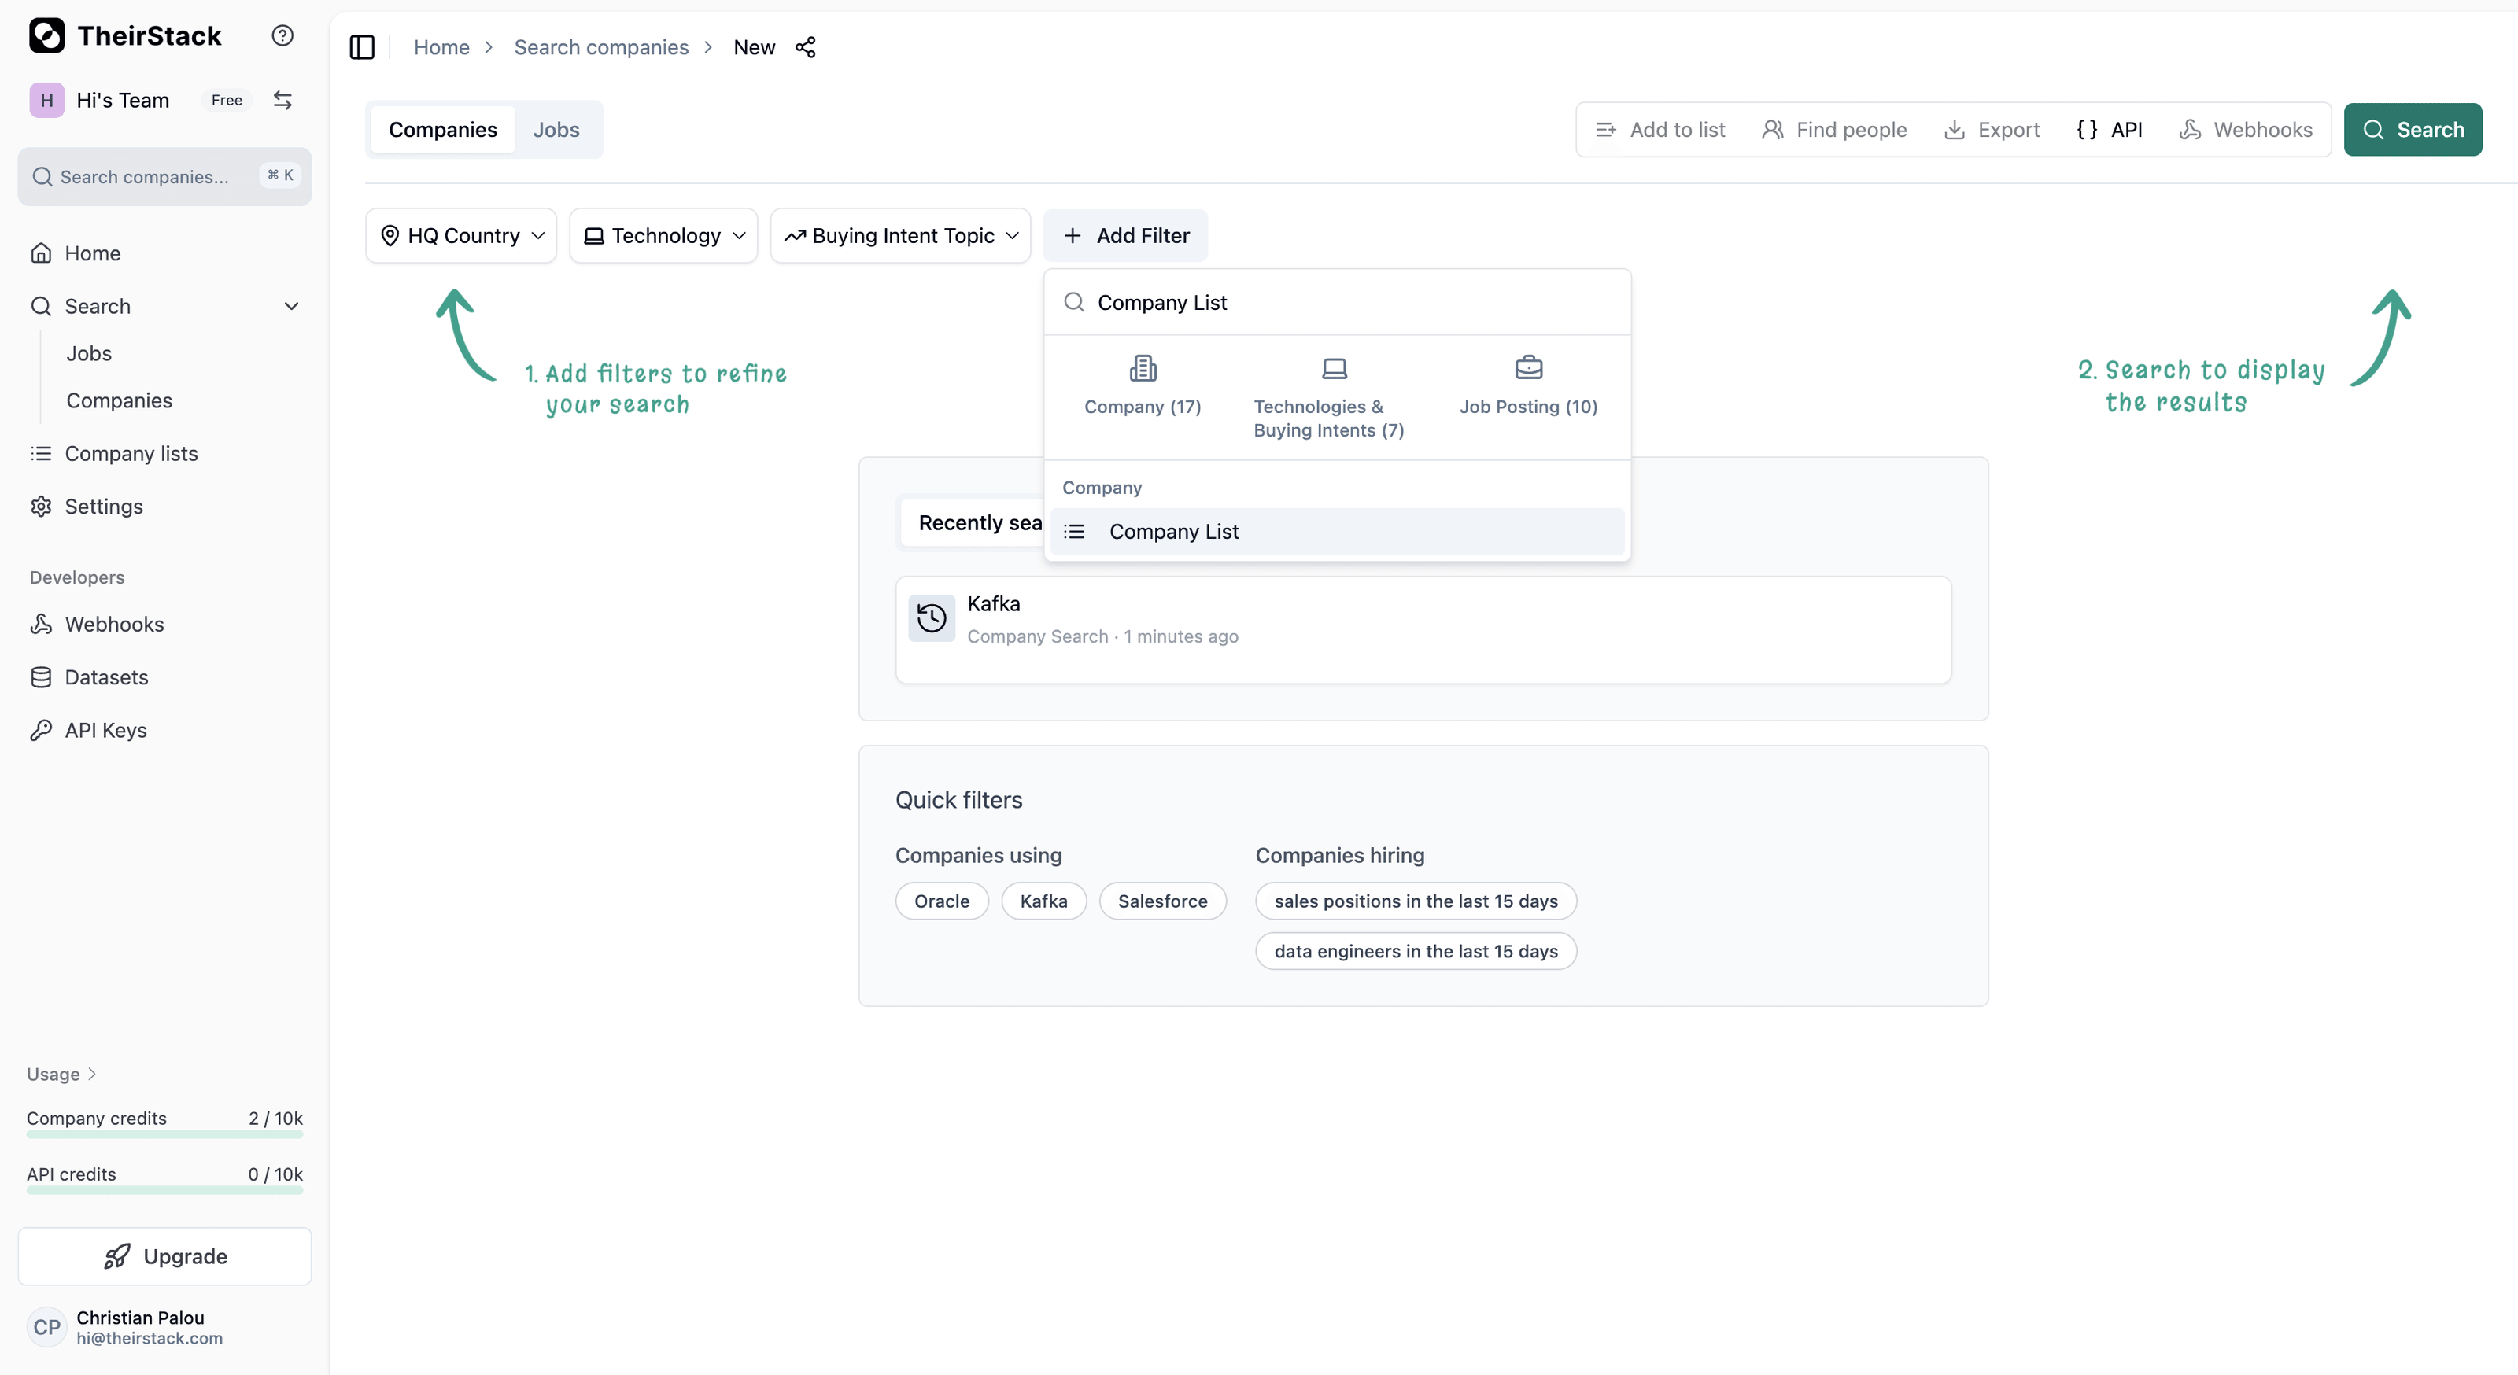The image size is (2518, 1375).
Task: Click the Company credits usage bar
Action: (x=164, y=1134)
